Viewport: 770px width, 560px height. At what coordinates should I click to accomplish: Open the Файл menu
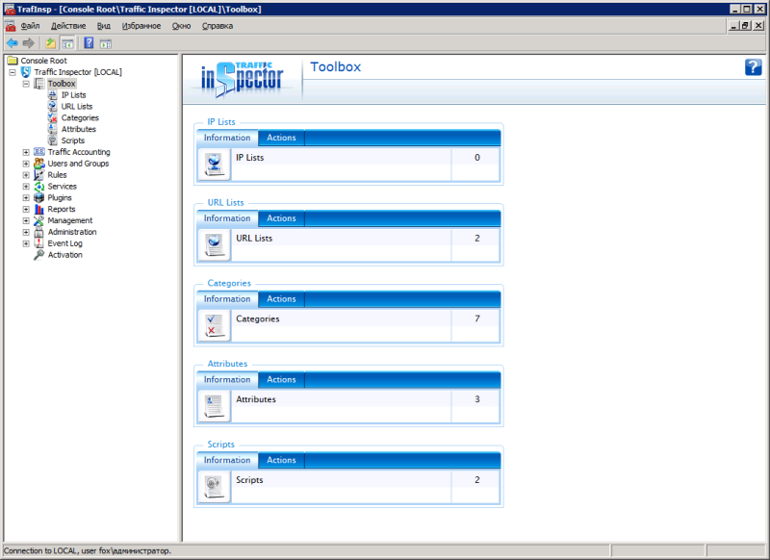tap(30, 26)
